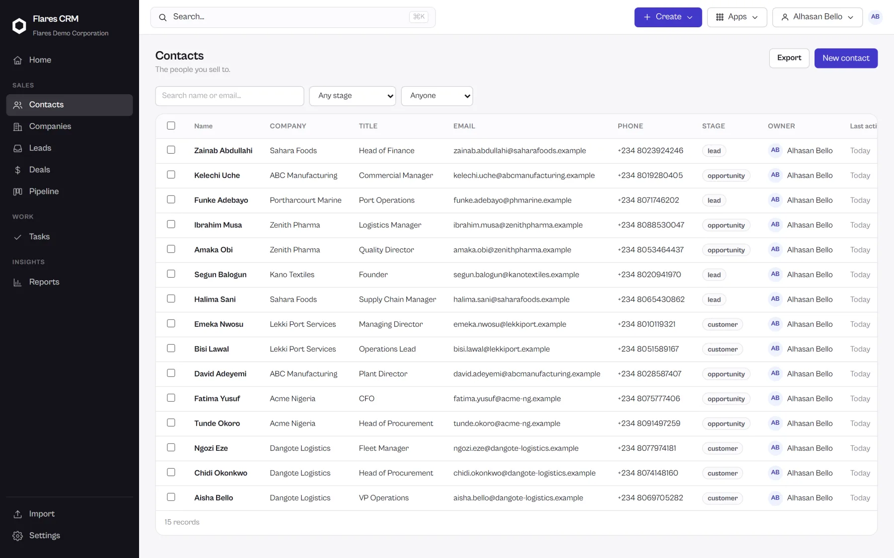Open contact Emeka Nwosu

click(219, 324)
